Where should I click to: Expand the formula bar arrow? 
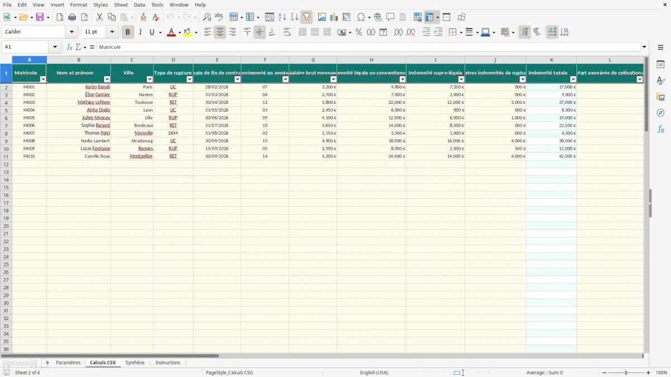coord(644,47)
